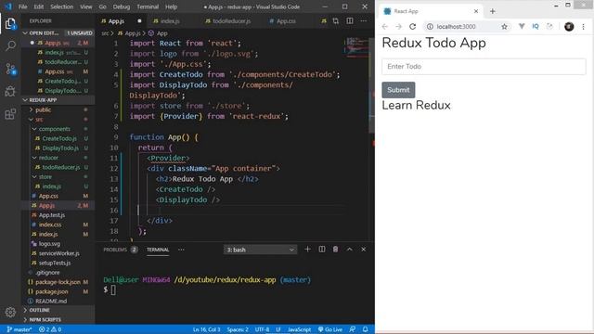Screen dimensions: 594x334
Task: Bookmark this page with the star icon
Action: tap(504, 27)
